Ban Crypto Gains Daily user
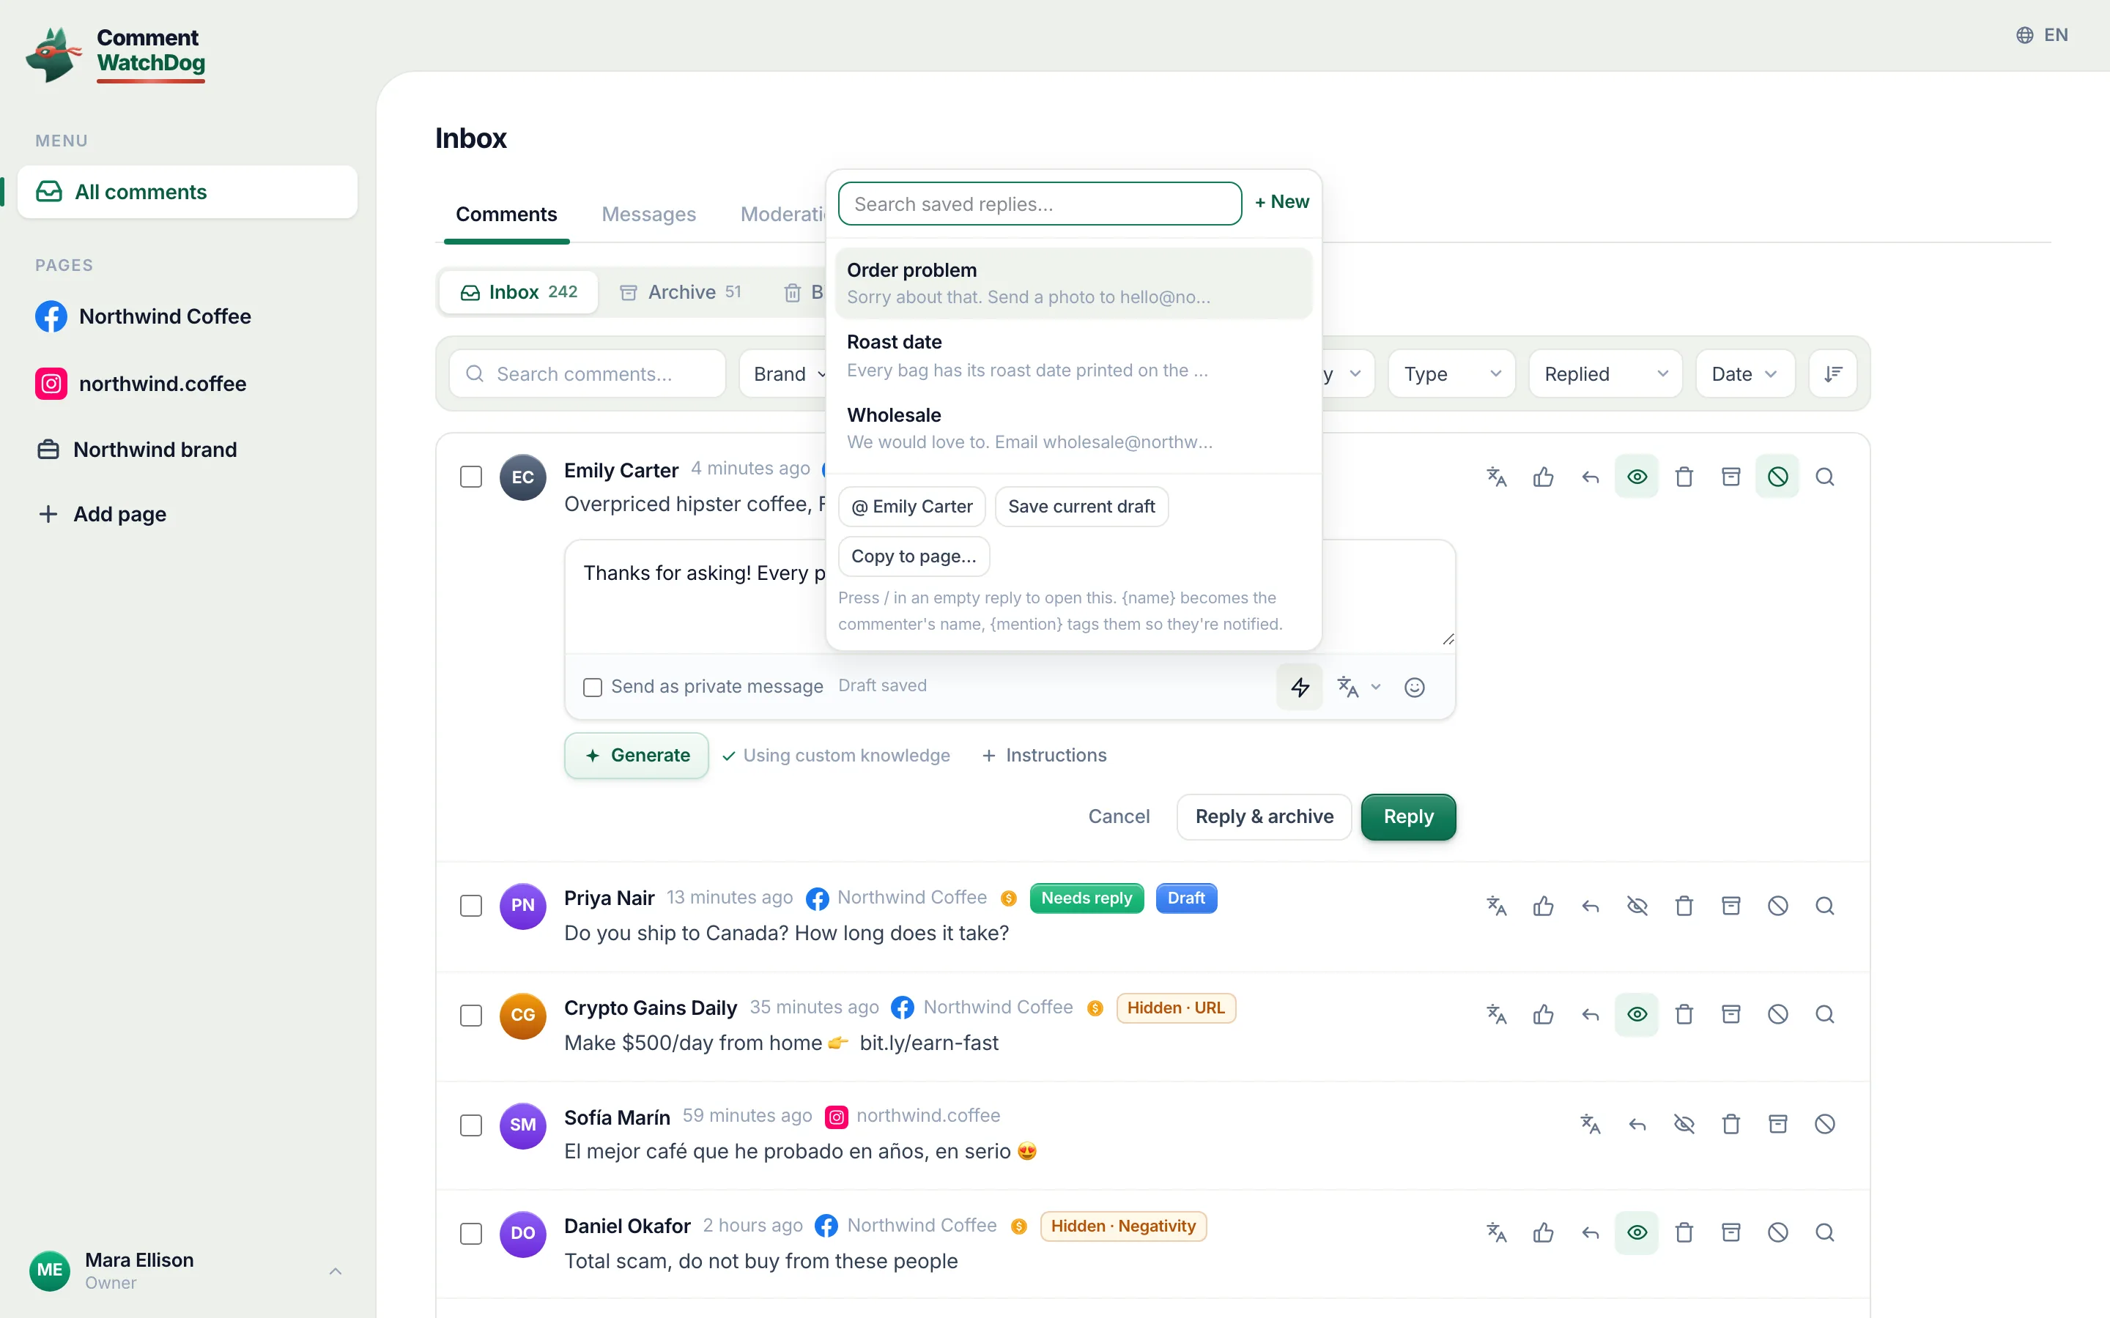This screenshot has width=2110, height=1318. point(1778,1015)
